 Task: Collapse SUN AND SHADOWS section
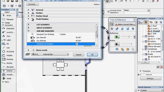(28, 31)
